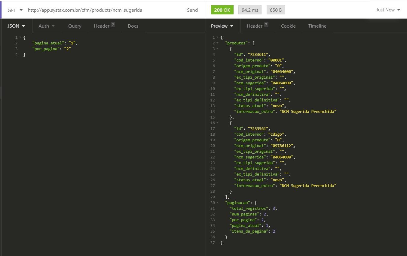Click the "cod_interno": "00001" line
This screenshot has height=256, width=407.
260,60
